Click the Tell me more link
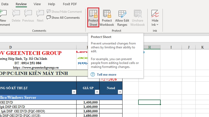This screenshot has height=117, width=209. (x=107, y=75)
